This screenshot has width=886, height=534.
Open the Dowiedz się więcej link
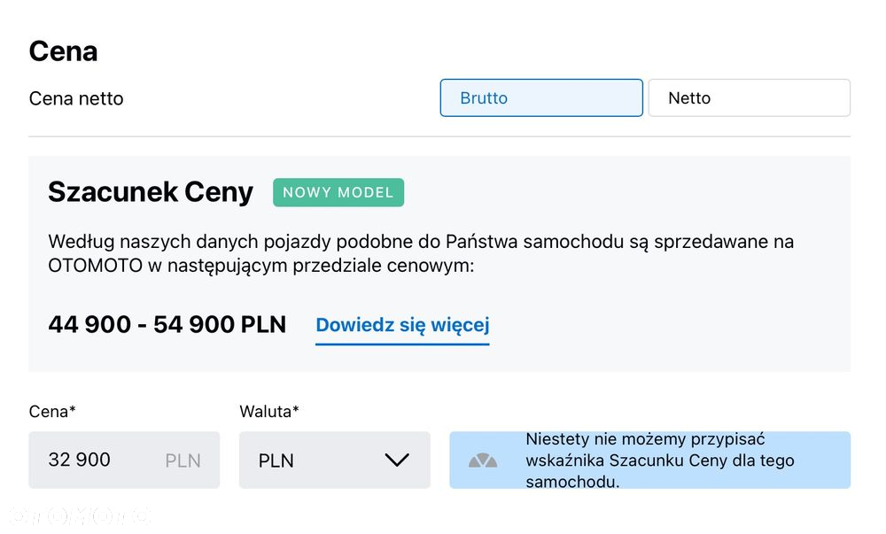[402, 325]
